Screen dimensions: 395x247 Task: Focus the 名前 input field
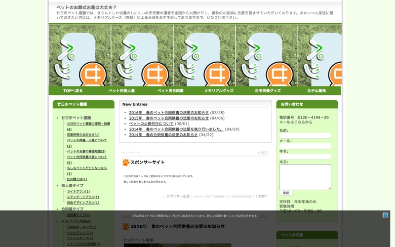click(305, 135)
